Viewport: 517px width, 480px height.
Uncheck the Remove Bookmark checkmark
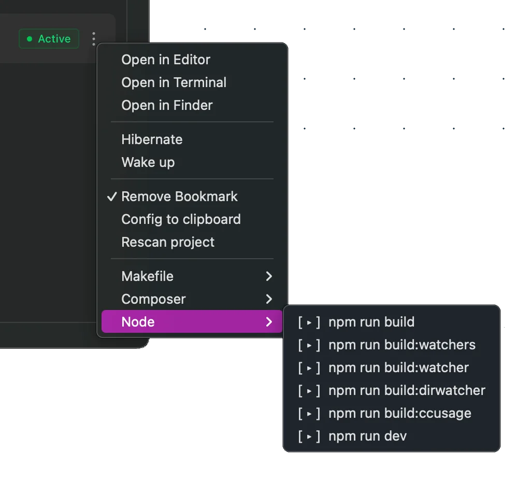(111, 196)
